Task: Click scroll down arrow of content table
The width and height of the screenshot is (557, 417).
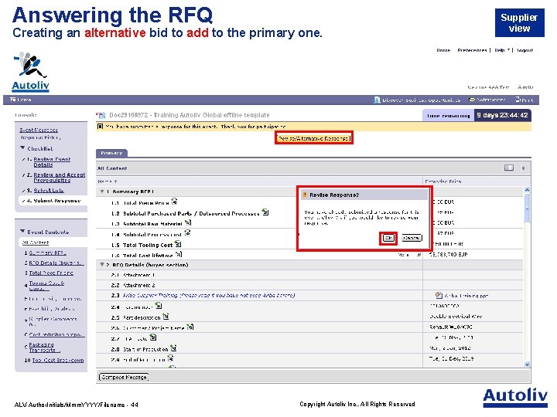Action: [x=527, y=364]
